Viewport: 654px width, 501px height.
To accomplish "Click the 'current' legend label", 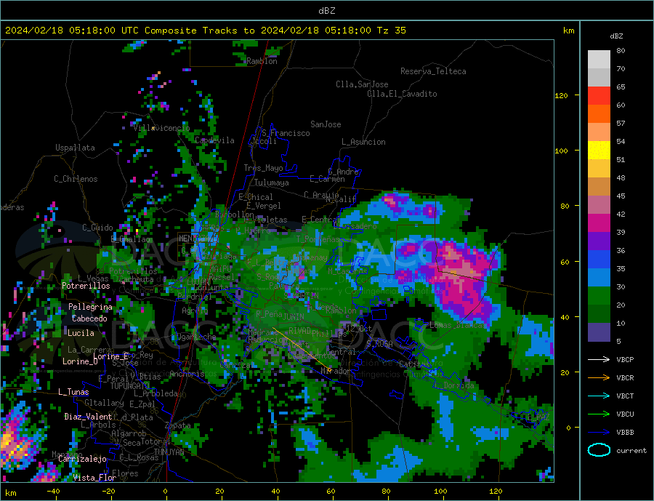I will (x=631, y=451).
